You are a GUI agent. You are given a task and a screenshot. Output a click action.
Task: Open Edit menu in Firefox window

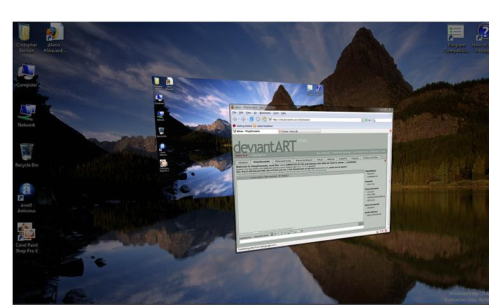(x=241, y=112)
